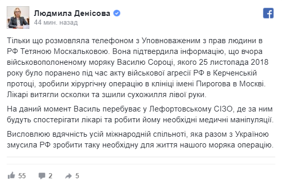The width and height of the screenshot is (282, 186).
Task: Open the author's profile photo thumbnail
Action: tap(18, 17)
